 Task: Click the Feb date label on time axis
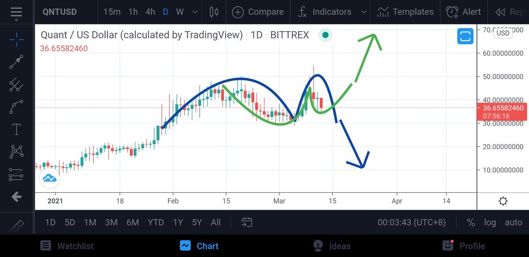pyautogui.click(x=172, y=201)
